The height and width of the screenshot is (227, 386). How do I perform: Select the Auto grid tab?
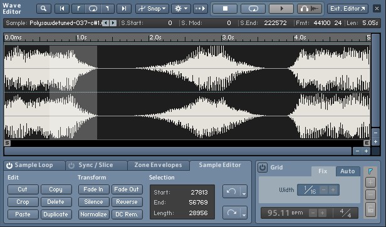click(x=348, y=171)
